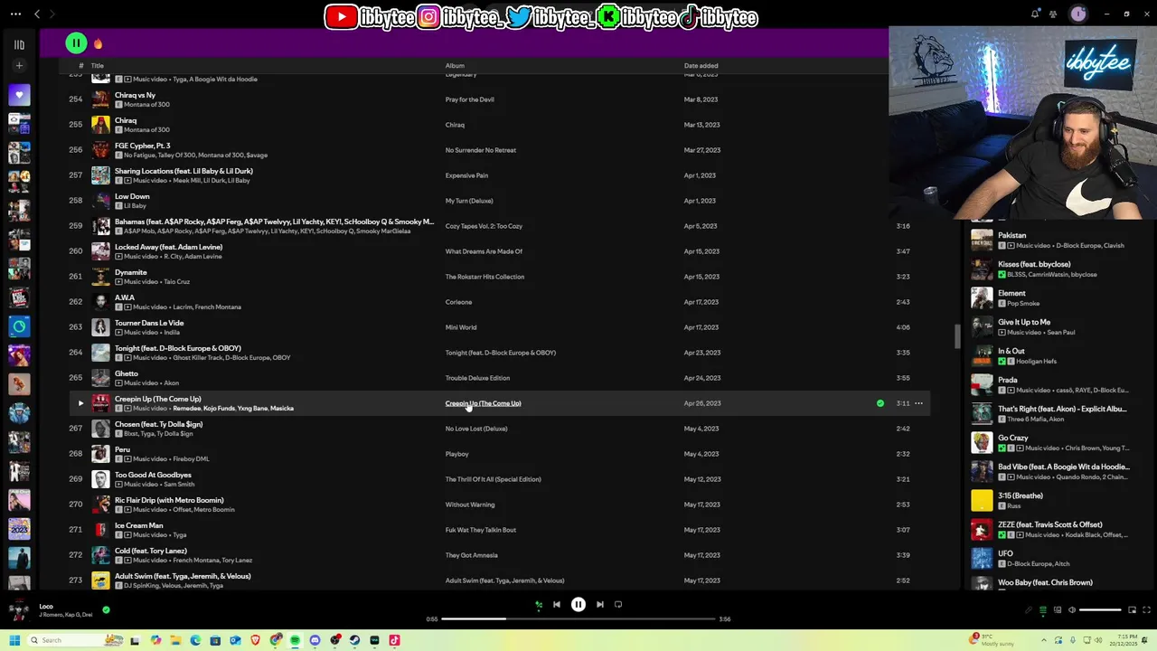Open Steam from the Windows taskbar
The height and width of the screenshot is (651, 1157).
(354, 640)
